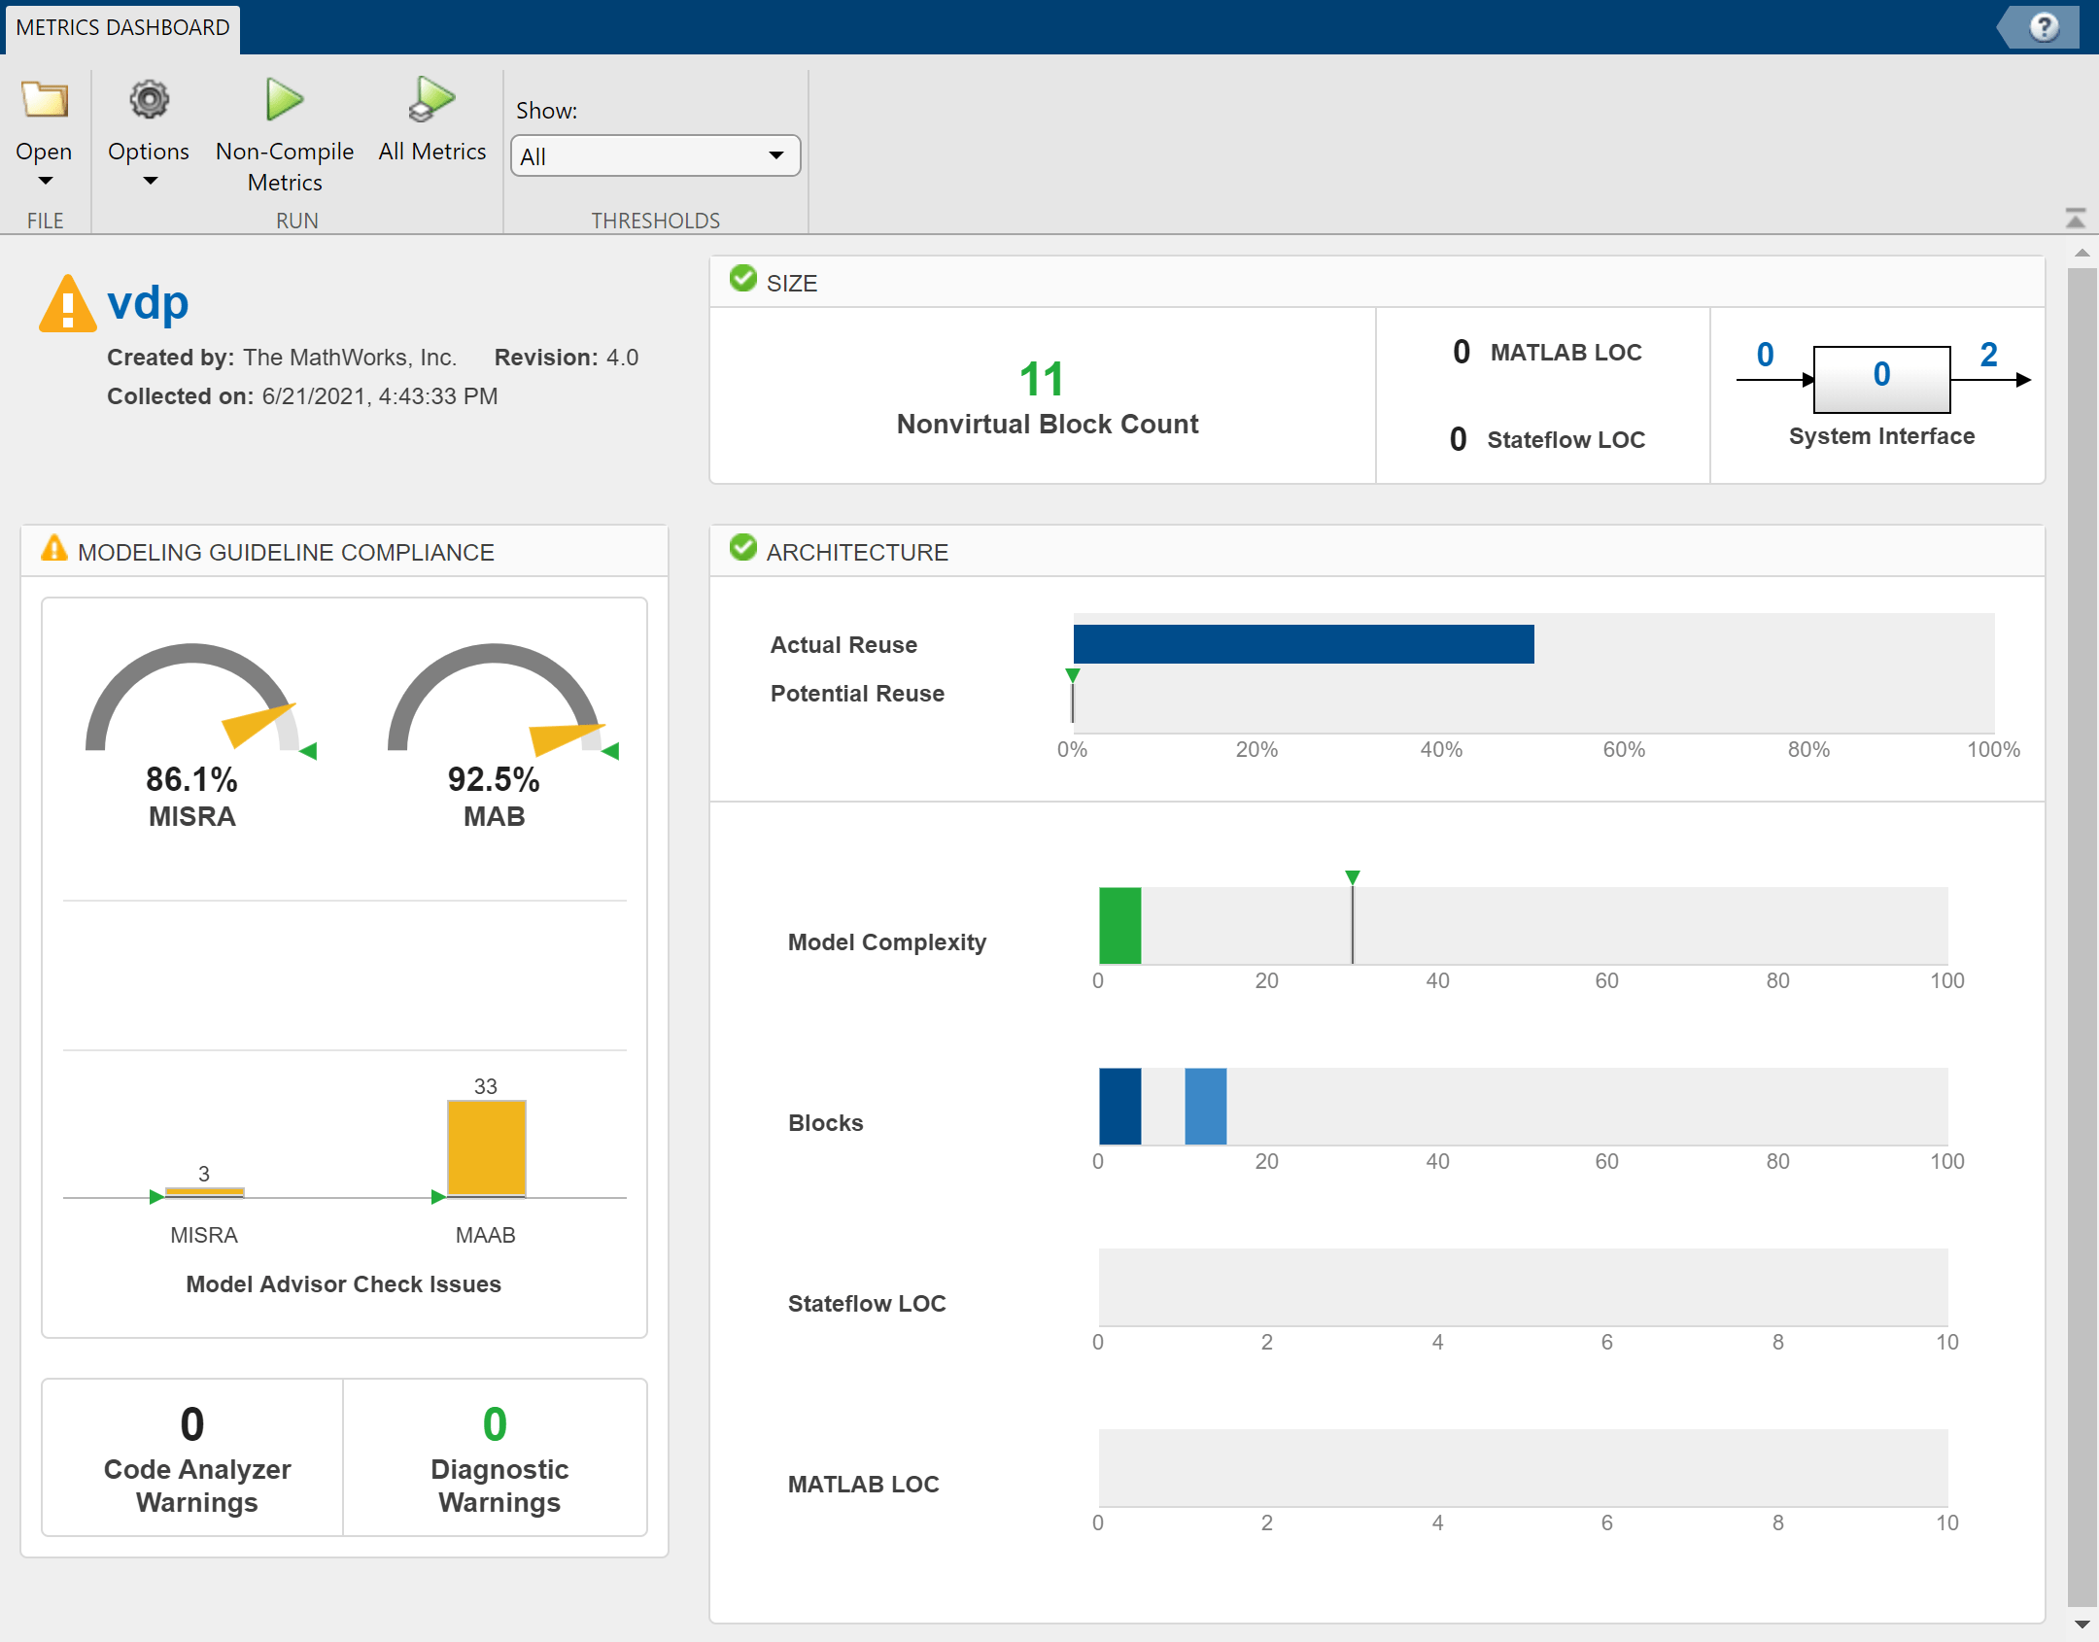Click Modeling Guideline Compliance warning icon

[x=54, y=549]
